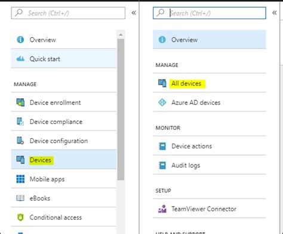Screen dimensions: 283x234
Task: Click the Device compliance icon
Action: point(20,121)
